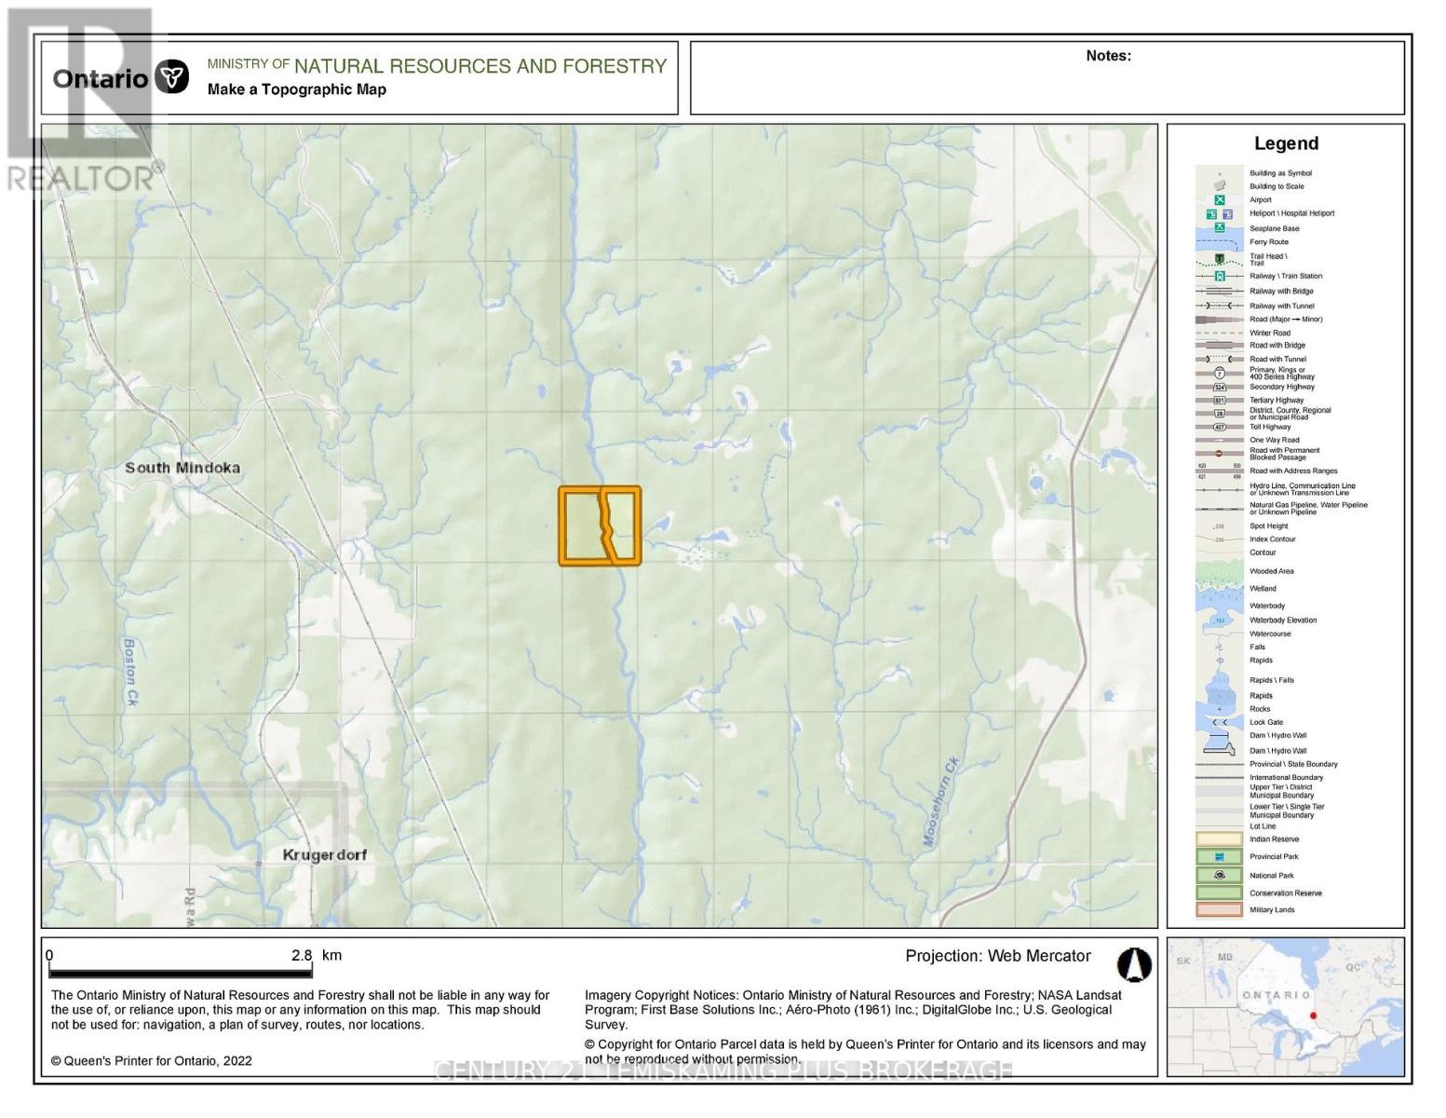Click the orange highlighted property parcel
Screen dimensions: 1446x1118
point(601,525)
